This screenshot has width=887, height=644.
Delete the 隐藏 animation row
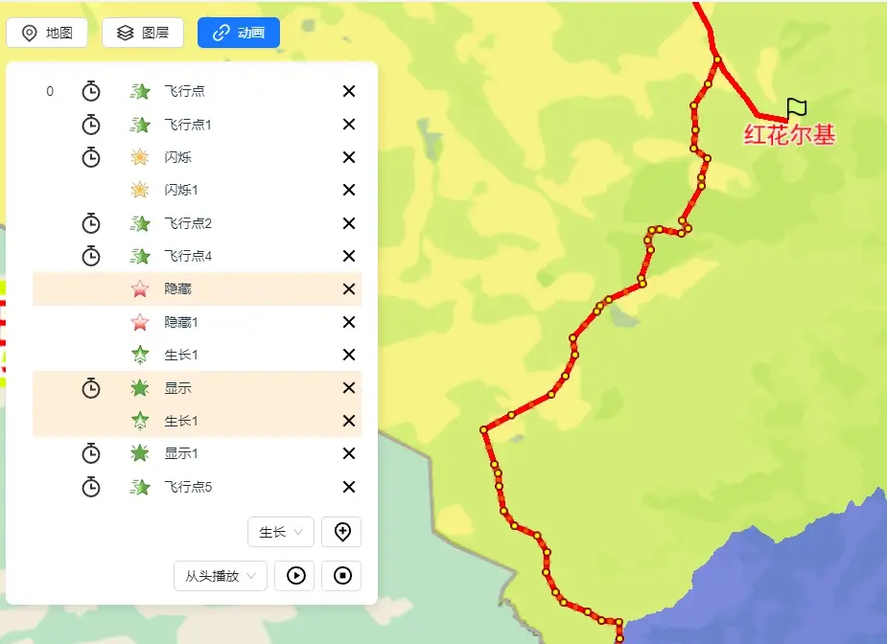[x=349, y=288]
